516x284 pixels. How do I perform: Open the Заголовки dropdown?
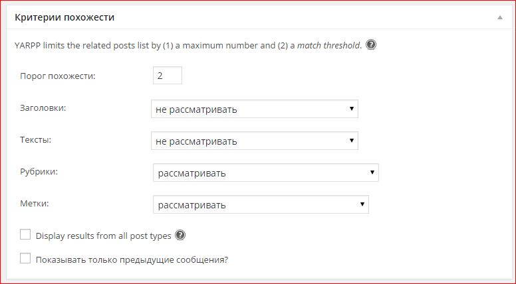255,109
